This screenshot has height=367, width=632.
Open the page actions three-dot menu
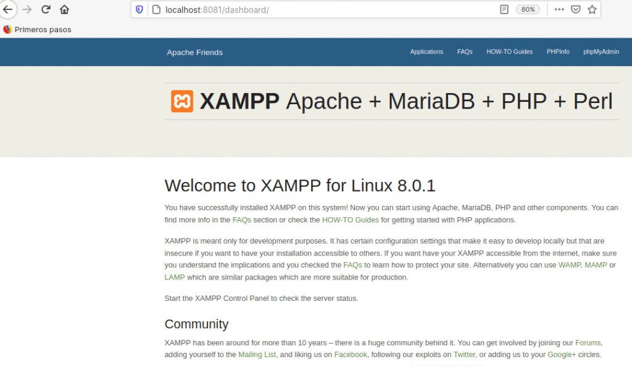(x=559, y=9)
